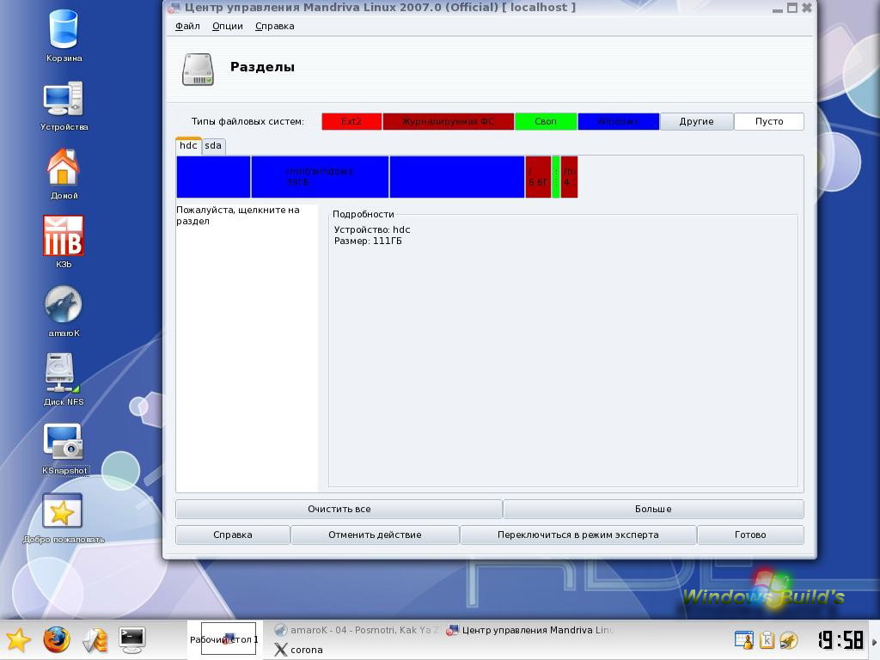Click the amaroK tray icon
Screen dimensions: 880x660
tap(789, 639)
